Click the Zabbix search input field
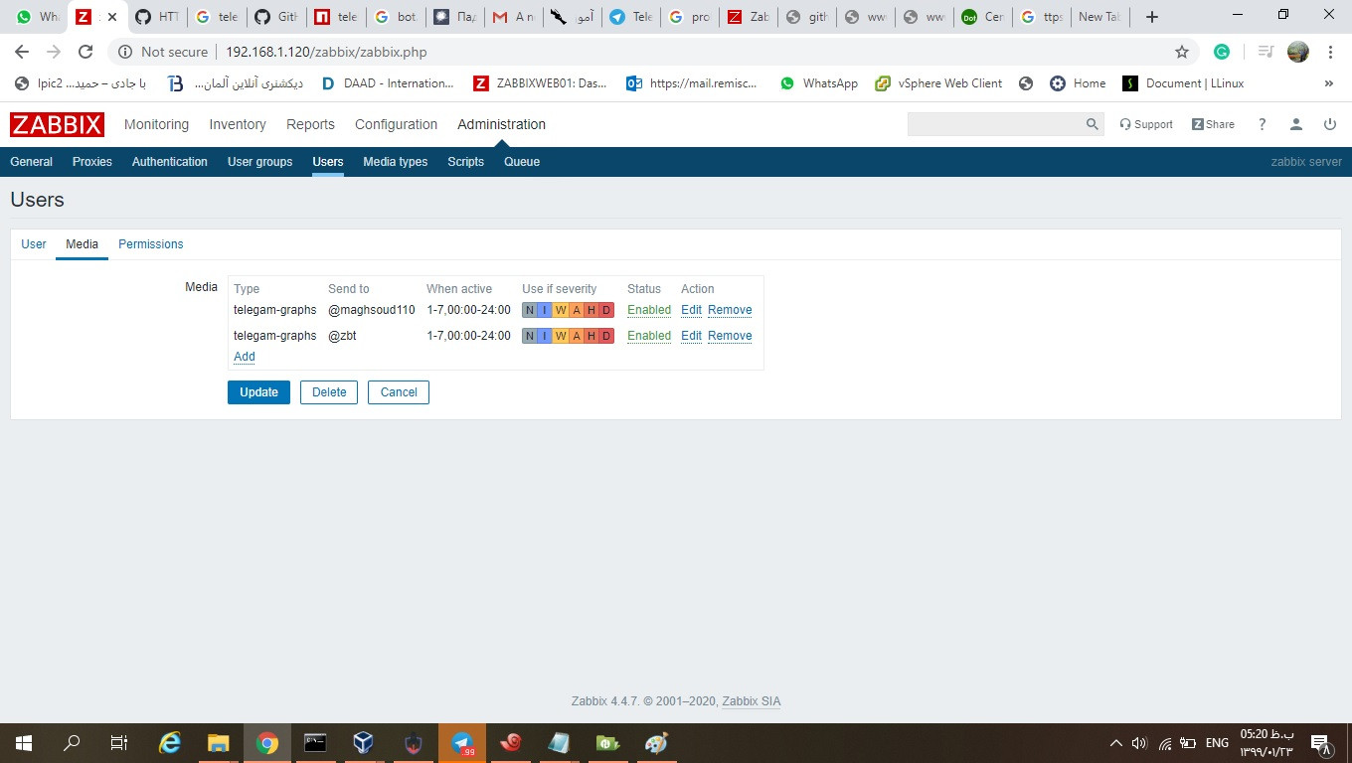 click(994, 124)
